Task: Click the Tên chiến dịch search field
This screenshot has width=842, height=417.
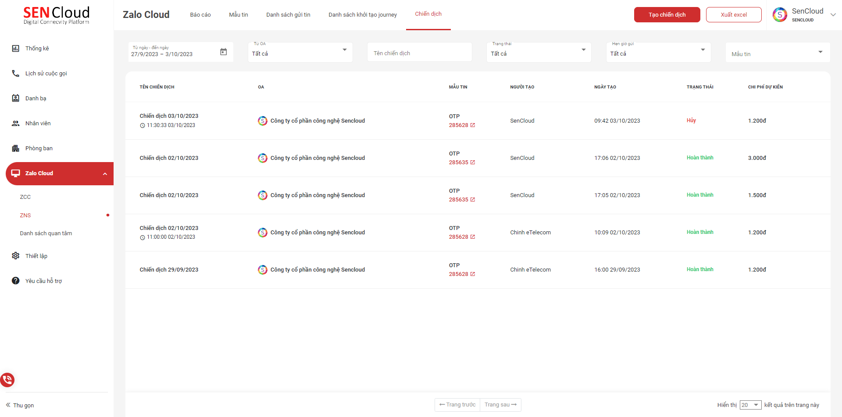Action: 419,53
